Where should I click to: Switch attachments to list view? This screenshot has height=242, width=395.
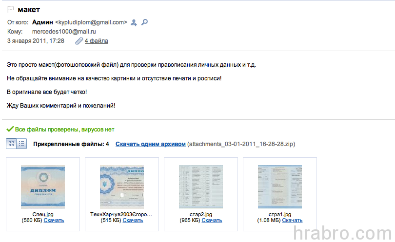point(21,144)
